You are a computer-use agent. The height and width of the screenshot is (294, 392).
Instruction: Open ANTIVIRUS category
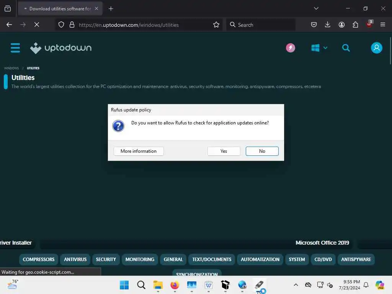click(x=75, y=260)
